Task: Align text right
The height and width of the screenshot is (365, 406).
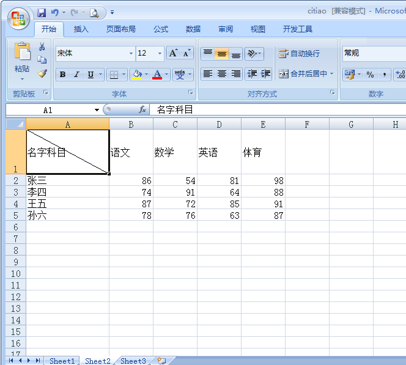Action: point(235,74)
